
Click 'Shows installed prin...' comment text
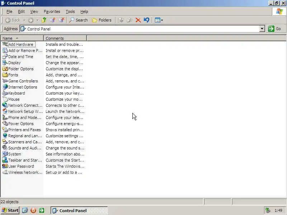[x=65, y=130]
